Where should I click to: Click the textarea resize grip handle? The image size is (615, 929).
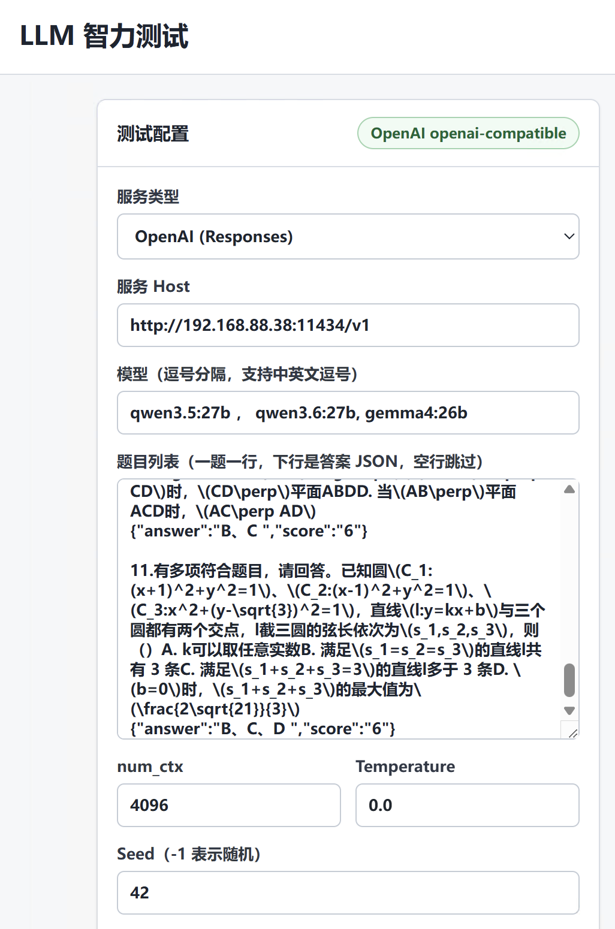(572, 732)
